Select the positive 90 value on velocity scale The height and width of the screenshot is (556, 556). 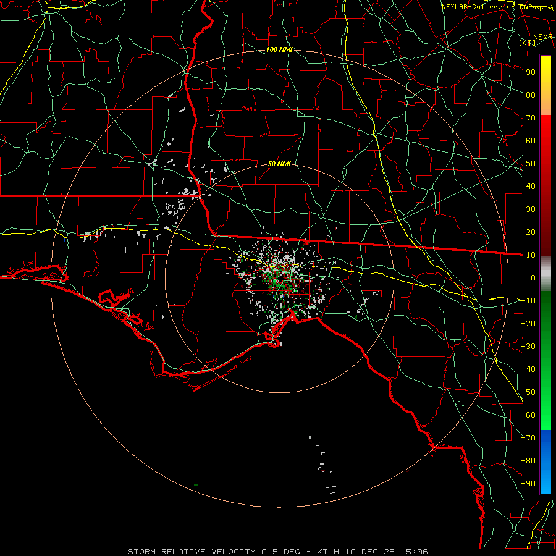(x=531, y=72)
